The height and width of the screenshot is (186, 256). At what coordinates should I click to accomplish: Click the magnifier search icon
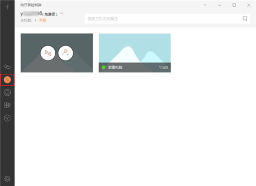click(245, 18)
